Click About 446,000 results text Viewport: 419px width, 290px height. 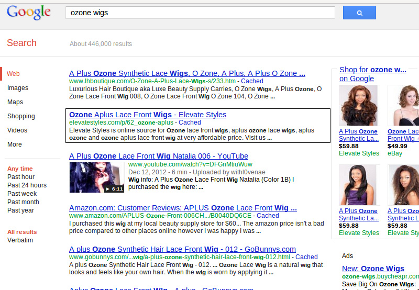point(101,44)
